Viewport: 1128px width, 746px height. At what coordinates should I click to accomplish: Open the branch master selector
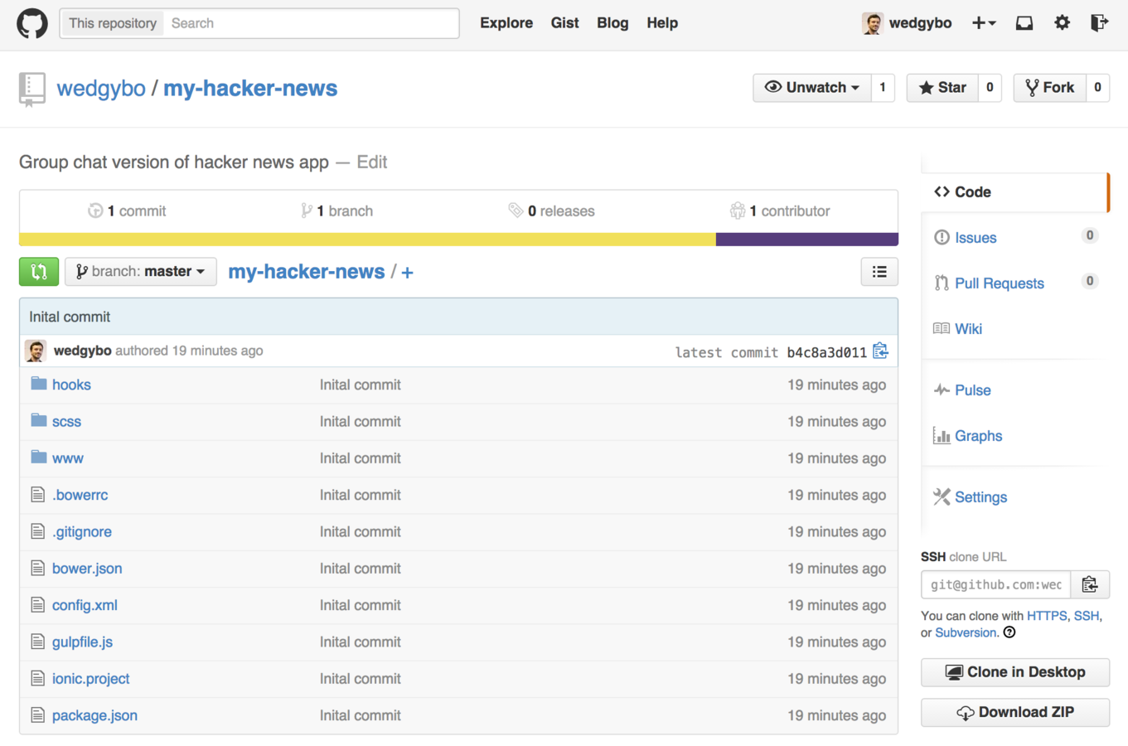141,272
